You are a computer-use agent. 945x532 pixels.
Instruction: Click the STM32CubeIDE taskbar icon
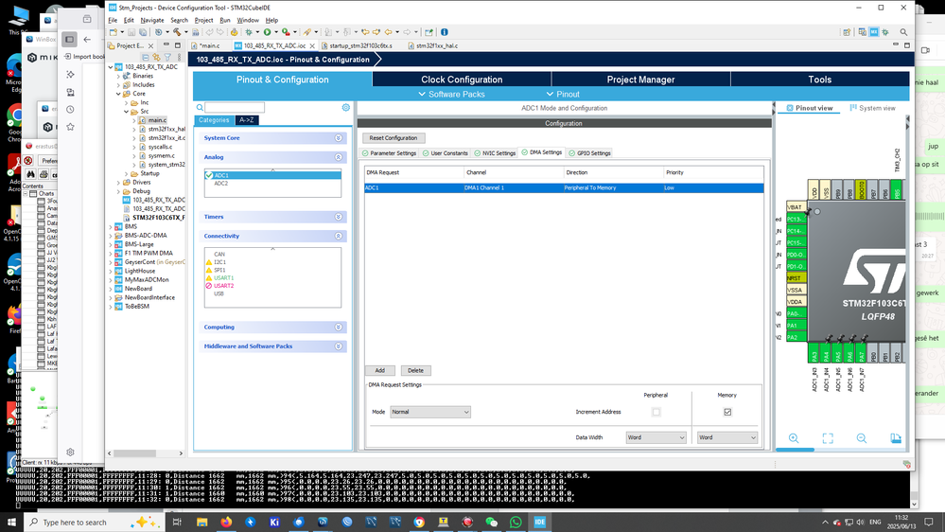point(539,523)
